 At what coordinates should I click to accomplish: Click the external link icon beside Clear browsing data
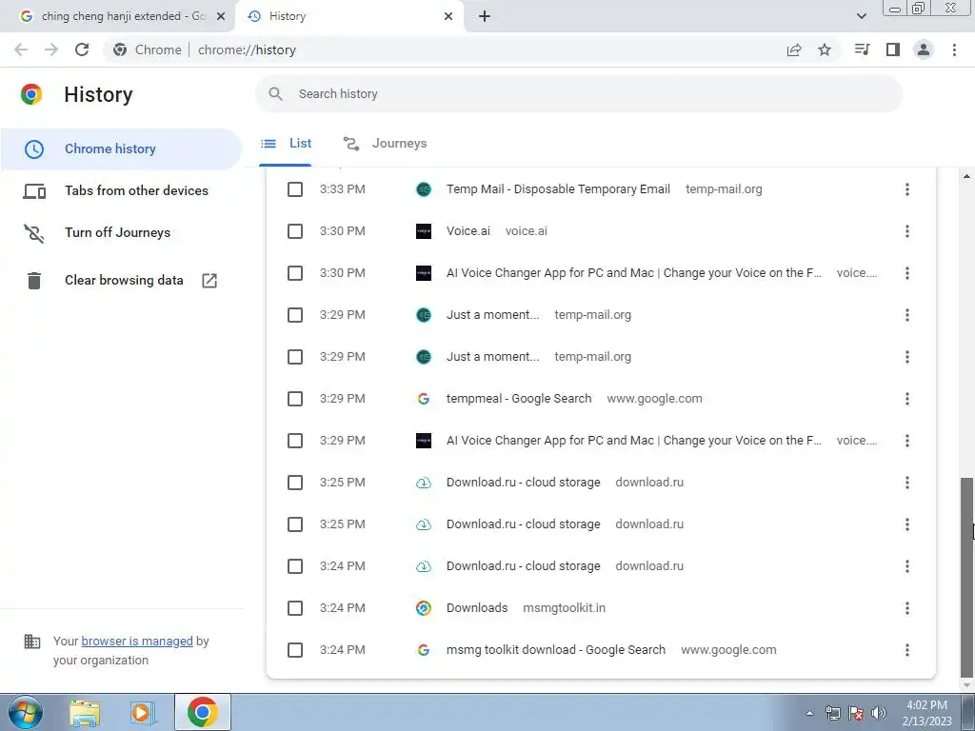[209, 281]
